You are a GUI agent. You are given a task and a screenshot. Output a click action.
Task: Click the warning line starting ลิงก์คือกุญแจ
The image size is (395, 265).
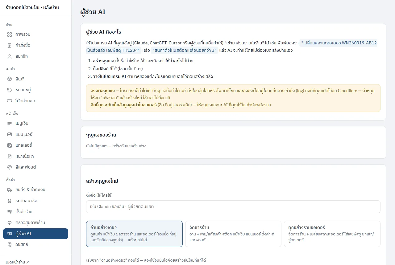[233, 94]
